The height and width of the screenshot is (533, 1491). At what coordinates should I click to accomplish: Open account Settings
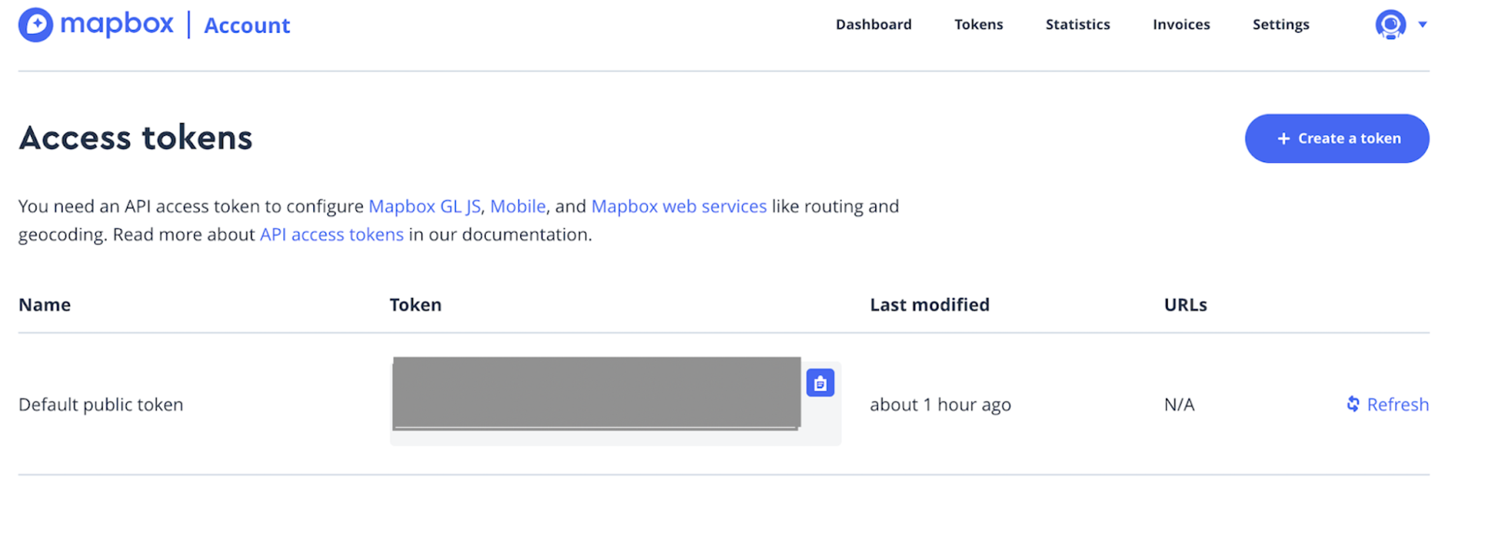coord(1280,25)
